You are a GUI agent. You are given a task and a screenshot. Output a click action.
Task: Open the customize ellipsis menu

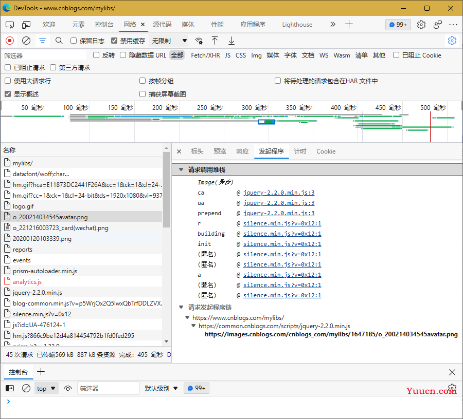pyautogui.click(x=453, y=25)
